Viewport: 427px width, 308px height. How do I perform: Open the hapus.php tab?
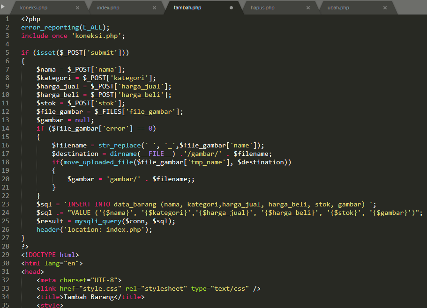pyautogui.click(x=262, y=7)
